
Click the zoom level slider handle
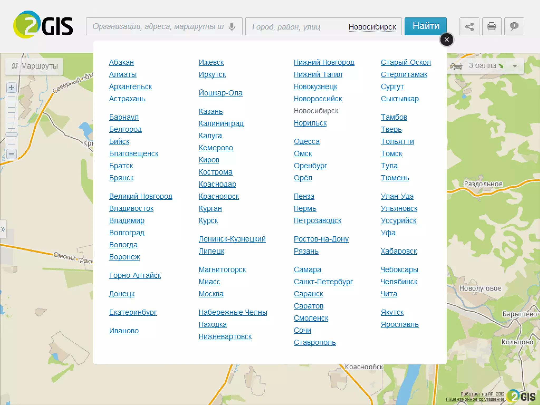(x=12, y=134)
